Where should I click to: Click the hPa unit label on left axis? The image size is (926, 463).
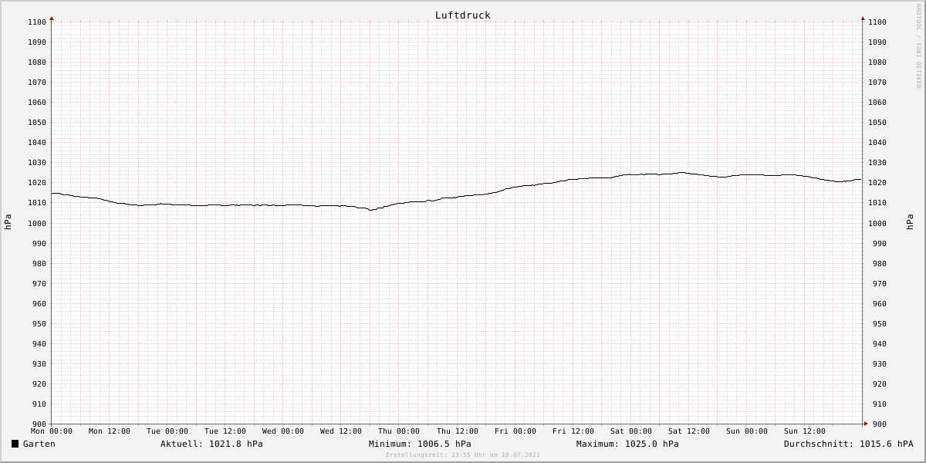[8, 222]
